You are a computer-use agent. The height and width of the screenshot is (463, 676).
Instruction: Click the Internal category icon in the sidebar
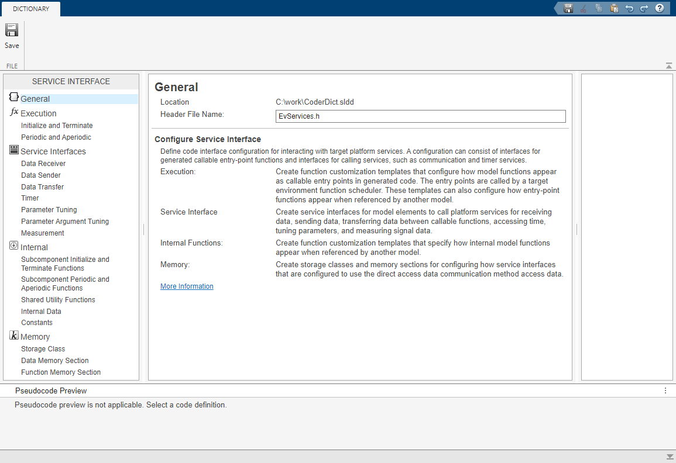point(13,247)
